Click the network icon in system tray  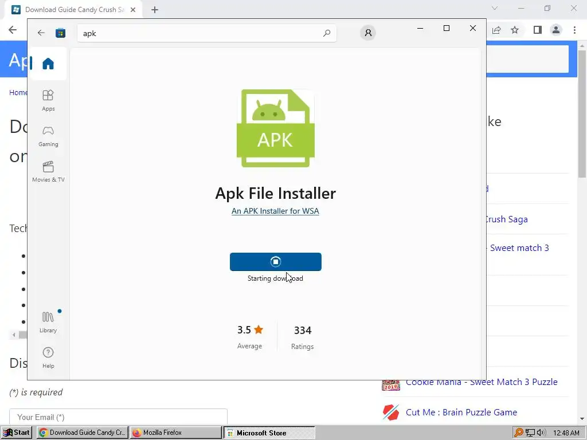point(530,433)
